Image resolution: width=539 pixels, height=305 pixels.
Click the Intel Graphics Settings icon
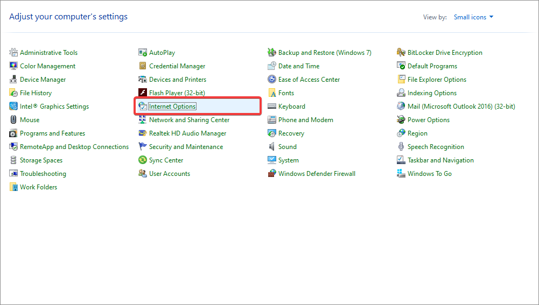pos(13,106)
